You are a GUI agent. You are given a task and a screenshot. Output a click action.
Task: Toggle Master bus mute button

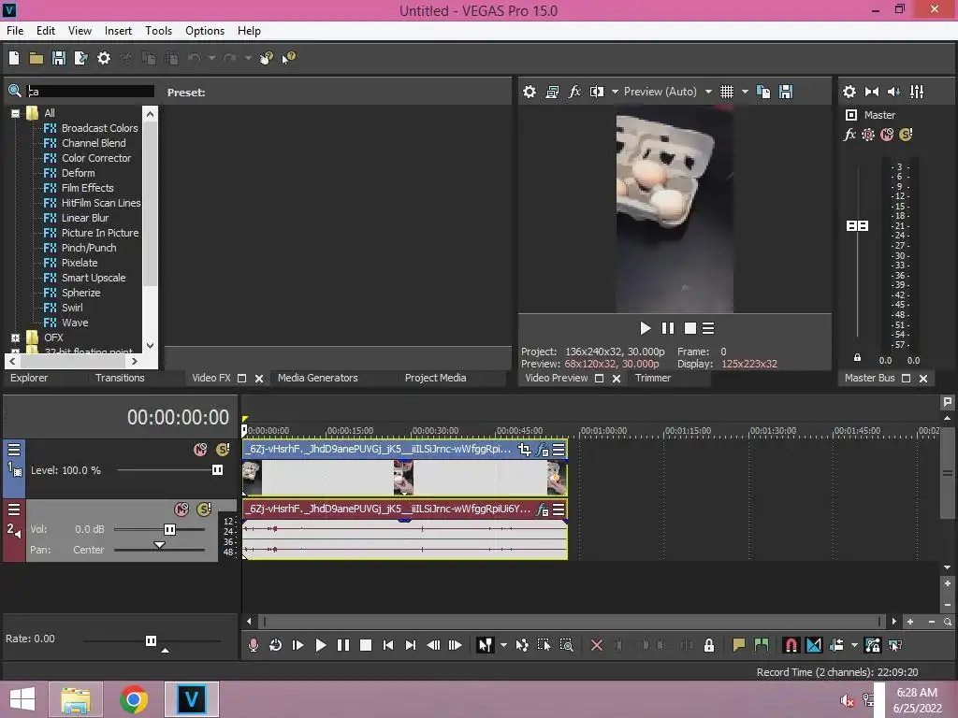(887, 135)
